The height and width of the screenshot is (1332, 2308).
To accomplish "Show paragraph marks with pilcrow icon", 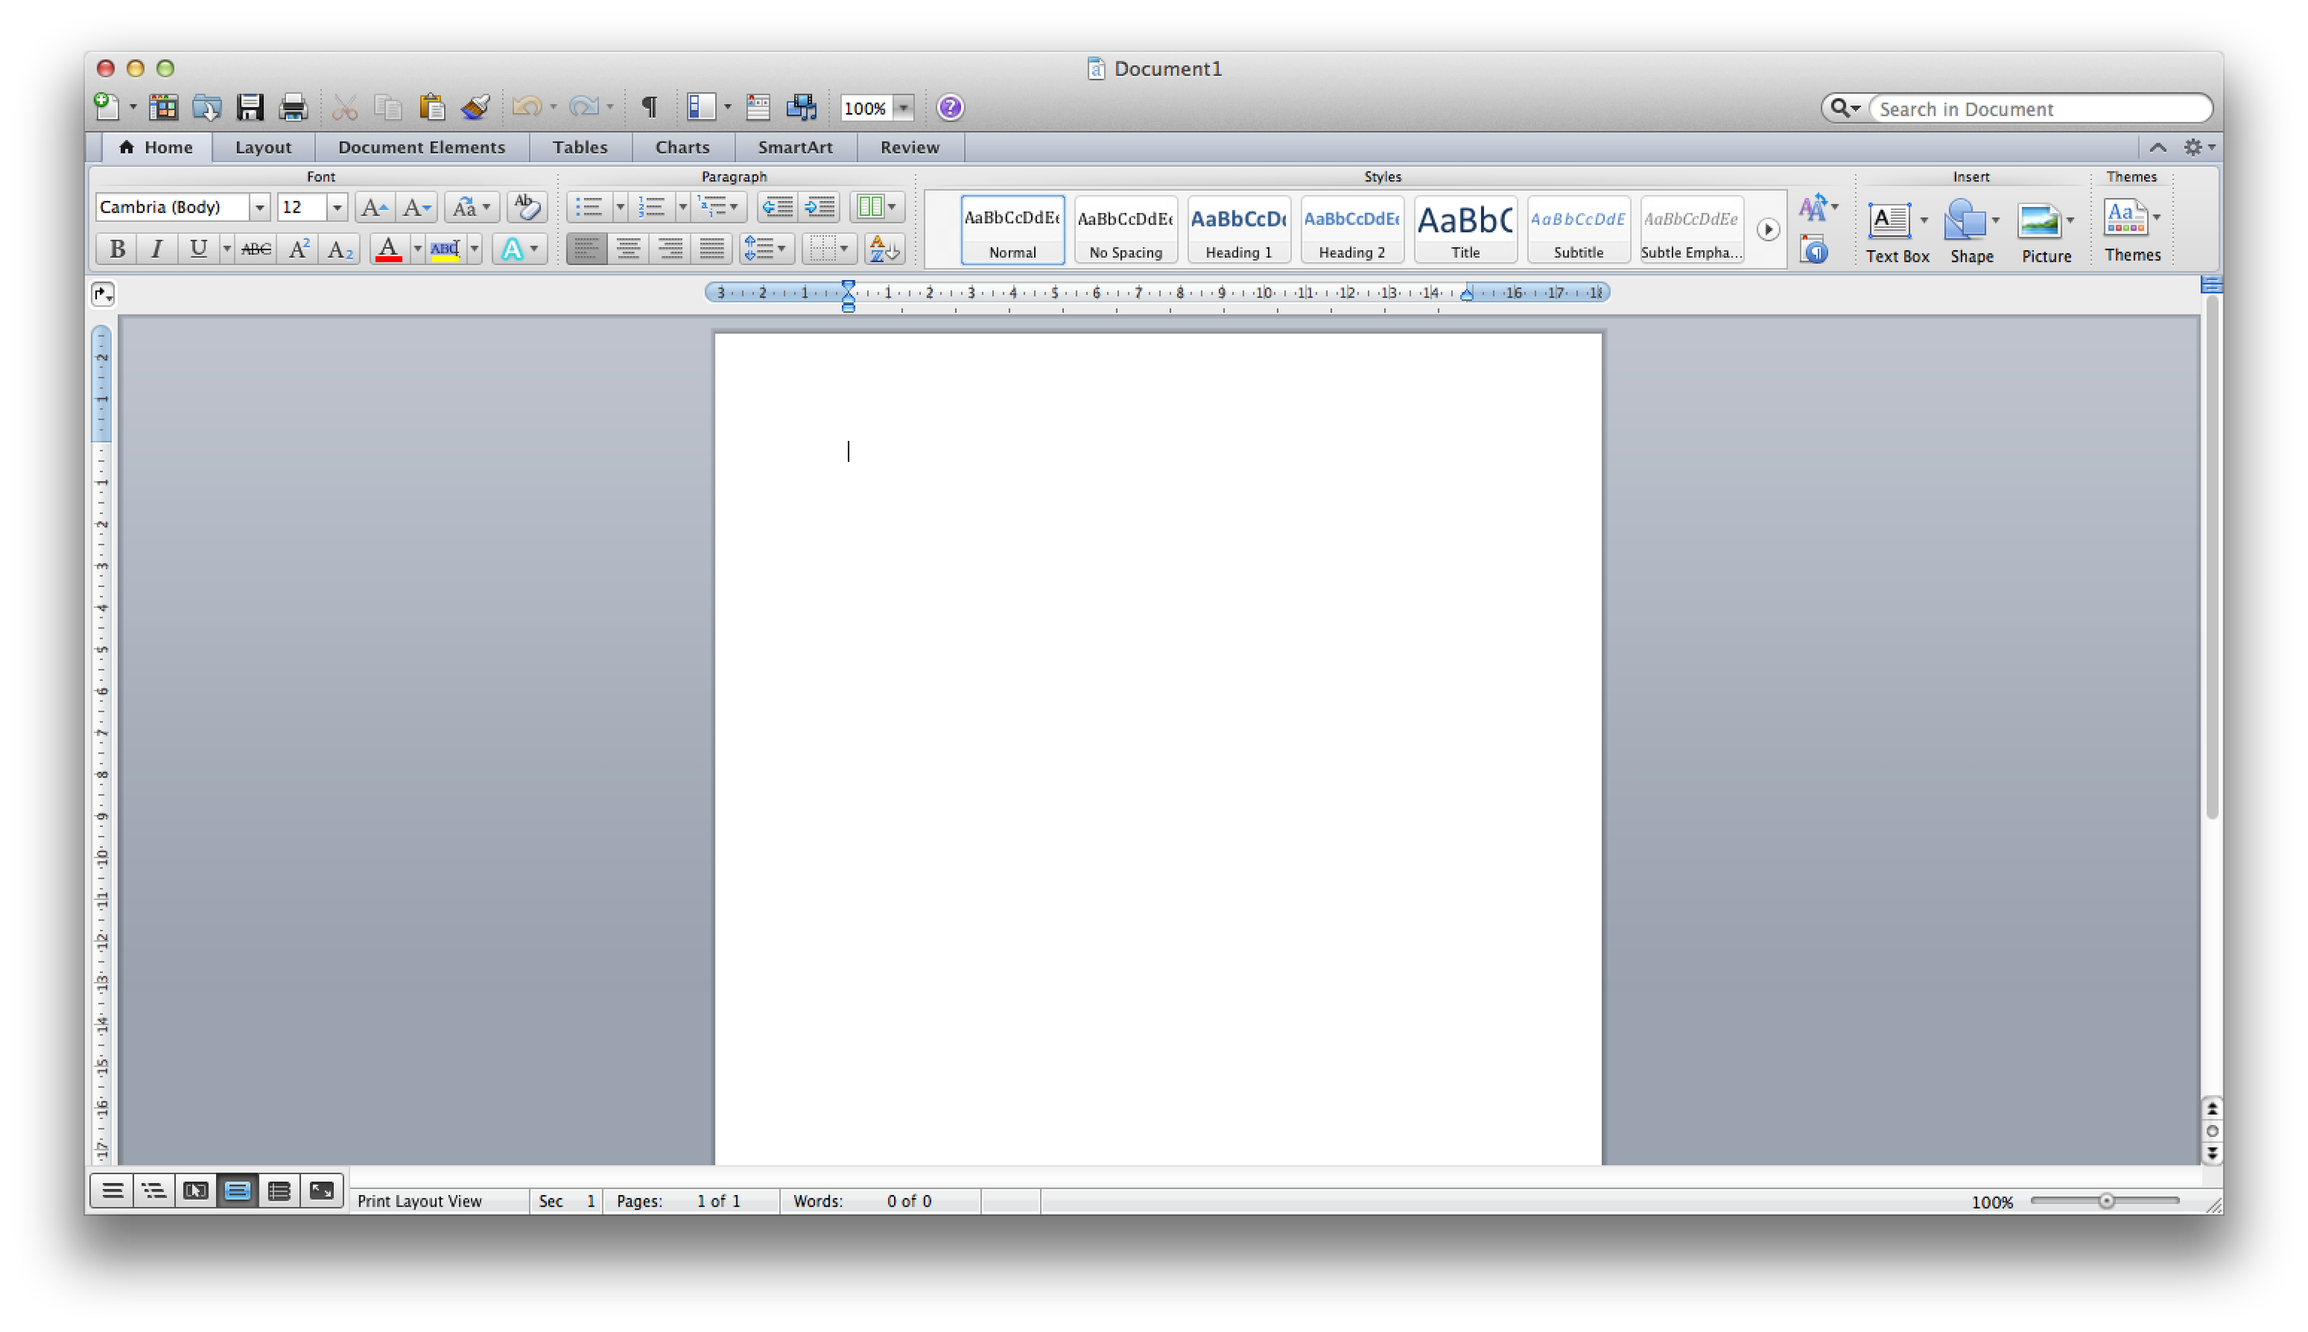I will point(649,107).
